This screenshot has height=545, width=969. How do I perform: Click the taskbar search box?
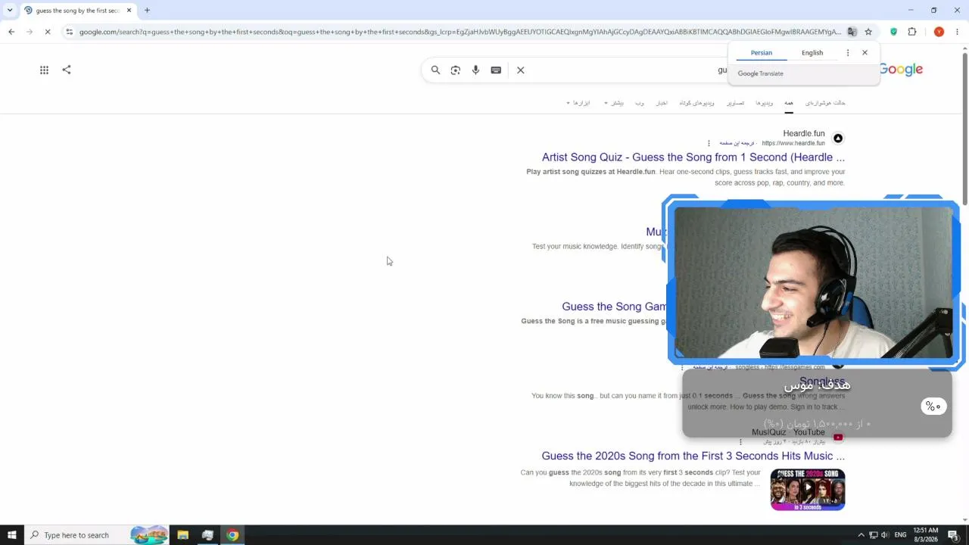click(97, 535)
